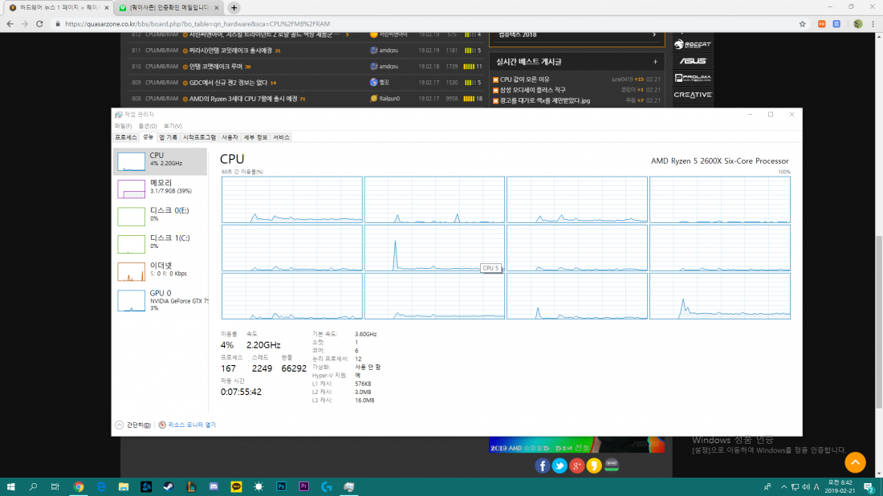Viewport: 883px width, 496px height.
Task: Click the PROLIMATECH sponsor logo
Action: pos(693,78)
